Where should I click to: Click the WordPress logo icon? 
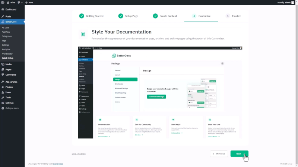click(x=3, y=3)
